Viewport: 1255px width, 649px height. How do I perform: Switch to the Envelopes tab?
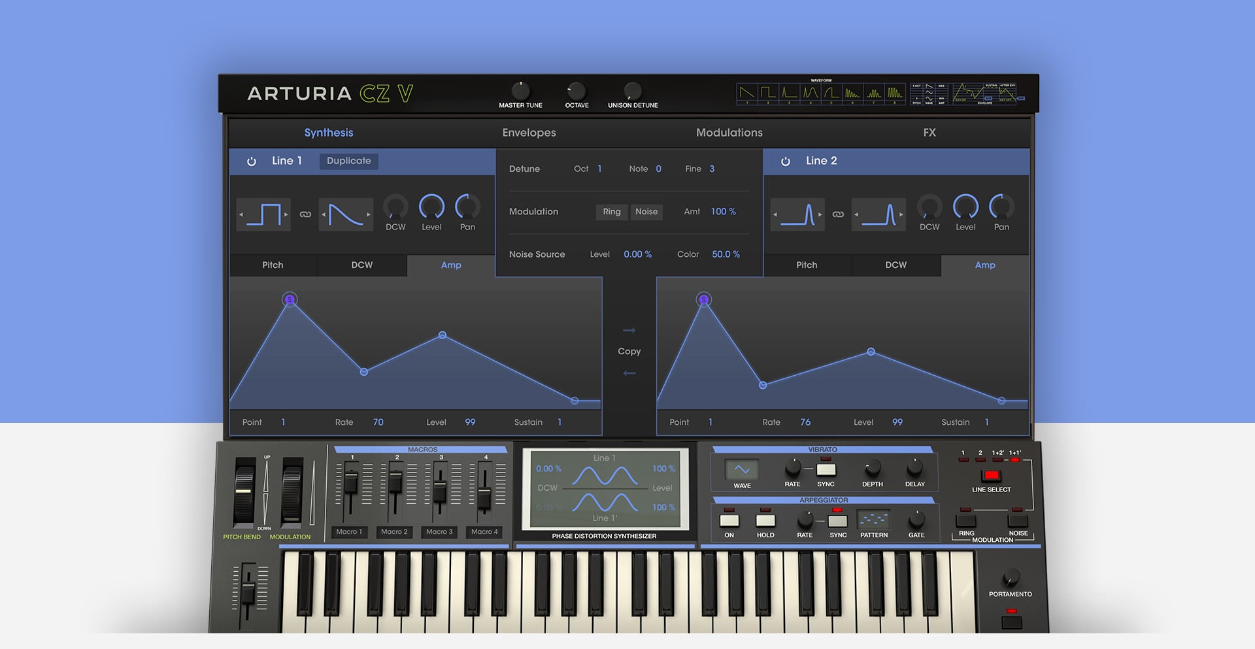point(529,133)
